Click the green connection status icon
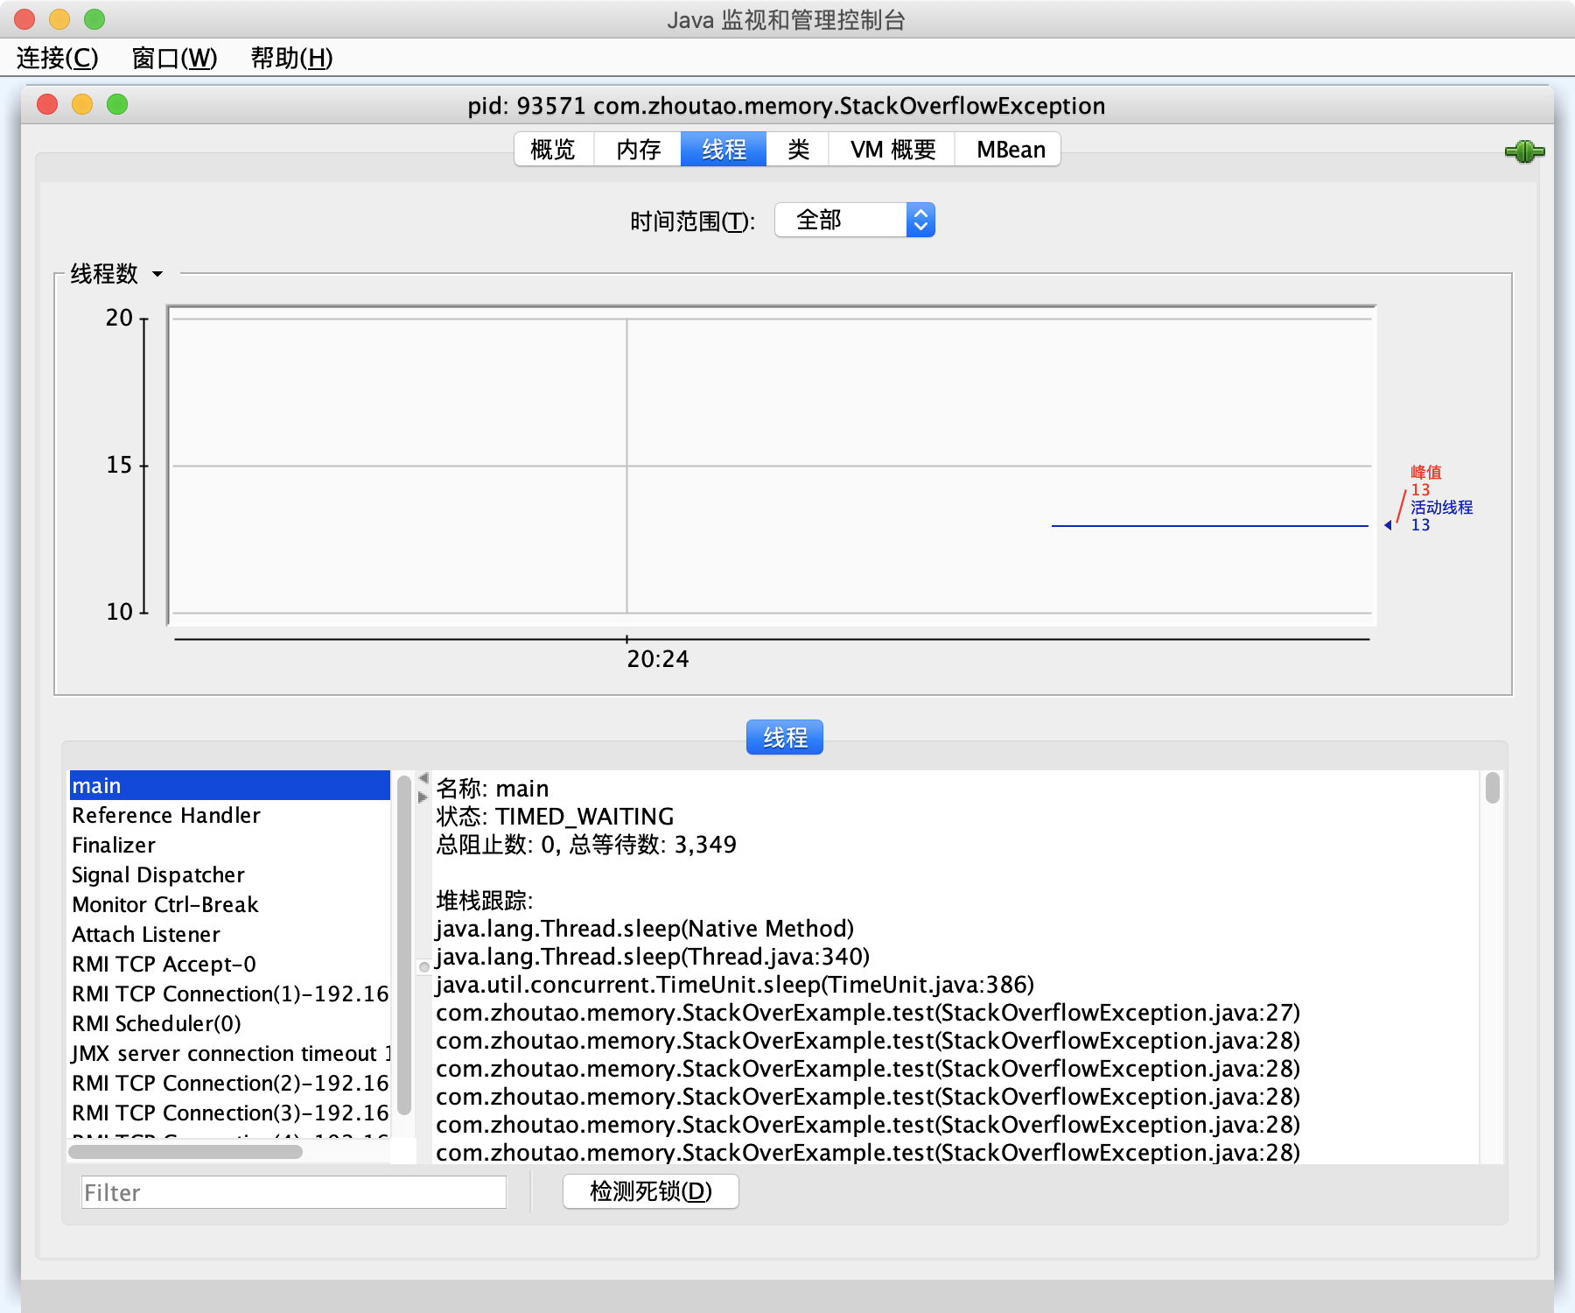The height and width of the screenshot is (1313, 1575). 1524,151
